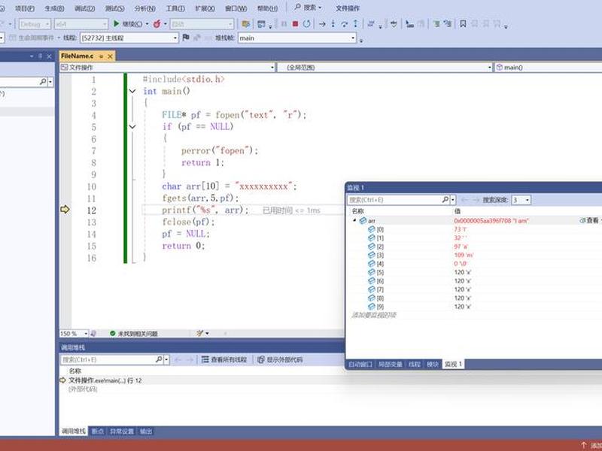
Task: Open the 调试(D) Debug menu
Action: (84, 8)
